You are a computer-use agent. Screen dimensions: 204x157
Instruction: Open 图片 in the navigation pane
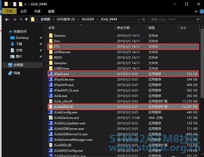coord(19,56)
